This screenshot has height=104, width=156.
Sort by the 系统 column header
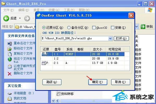[70, 49]
